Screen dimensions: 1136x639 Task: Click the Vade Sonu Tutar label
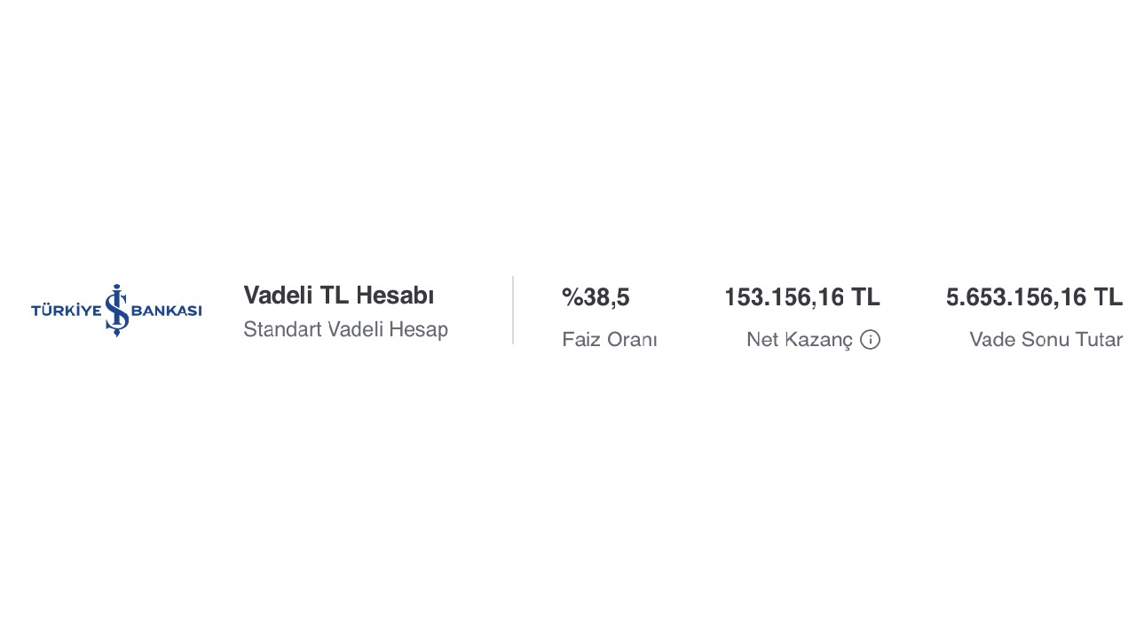click(x=1046, y=339)
